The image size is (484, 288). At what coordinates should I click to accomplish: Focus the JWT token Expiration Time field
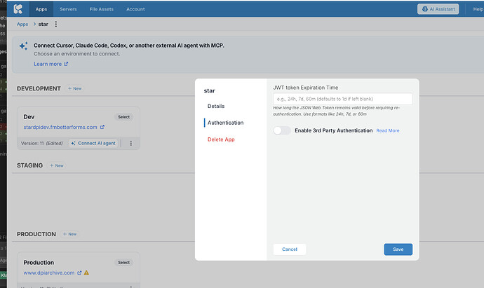pyautogui.click(x=342, y=99)
